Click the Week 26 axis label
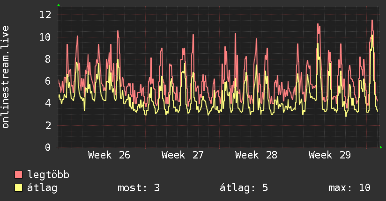The image size is (386, 201). coord(109,155)
